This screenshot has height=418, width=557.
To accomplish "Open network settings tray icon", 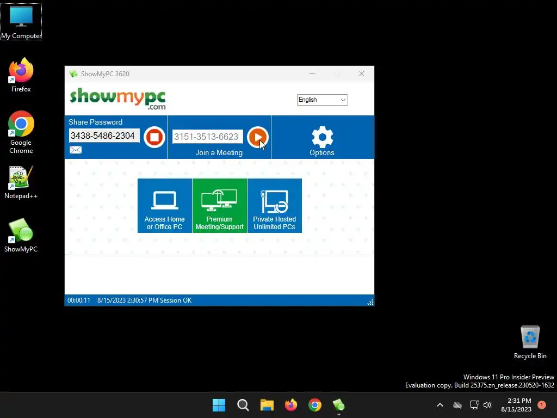I will (474, 405).
